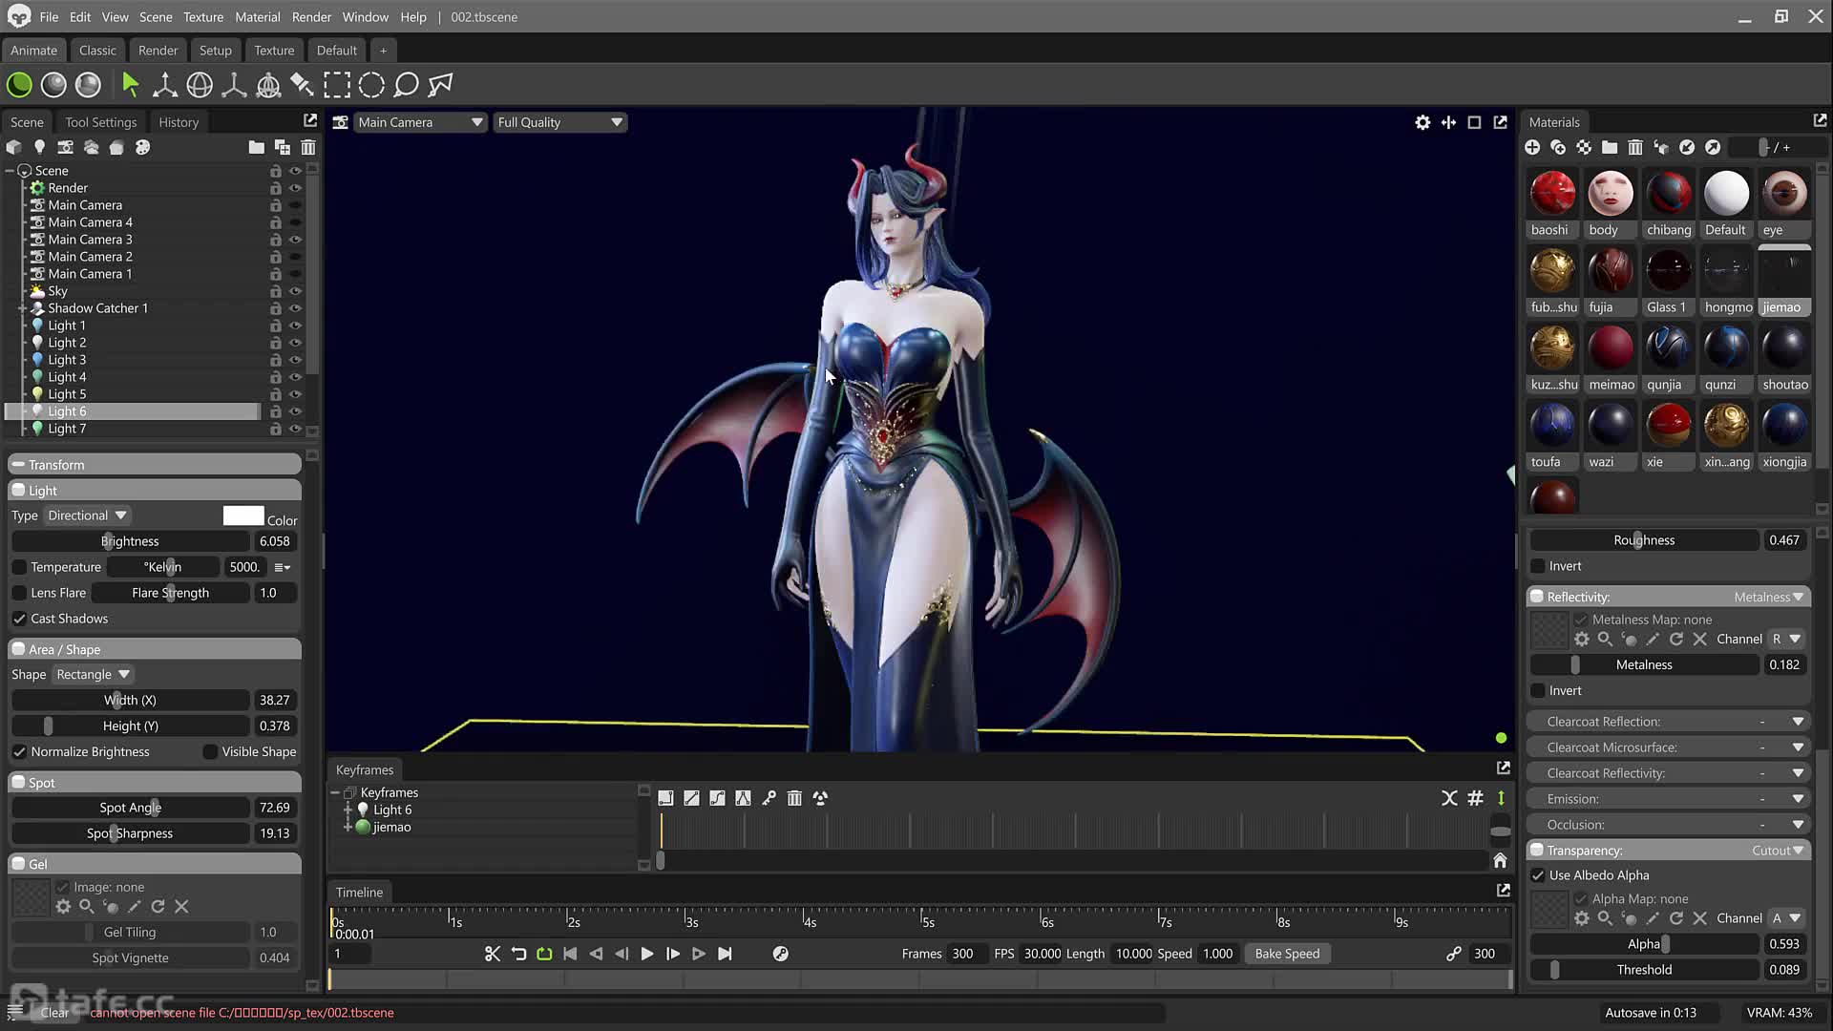
Task: Expand the Shadow Catcher 1 tree item
Action: [x=22, y=308]
